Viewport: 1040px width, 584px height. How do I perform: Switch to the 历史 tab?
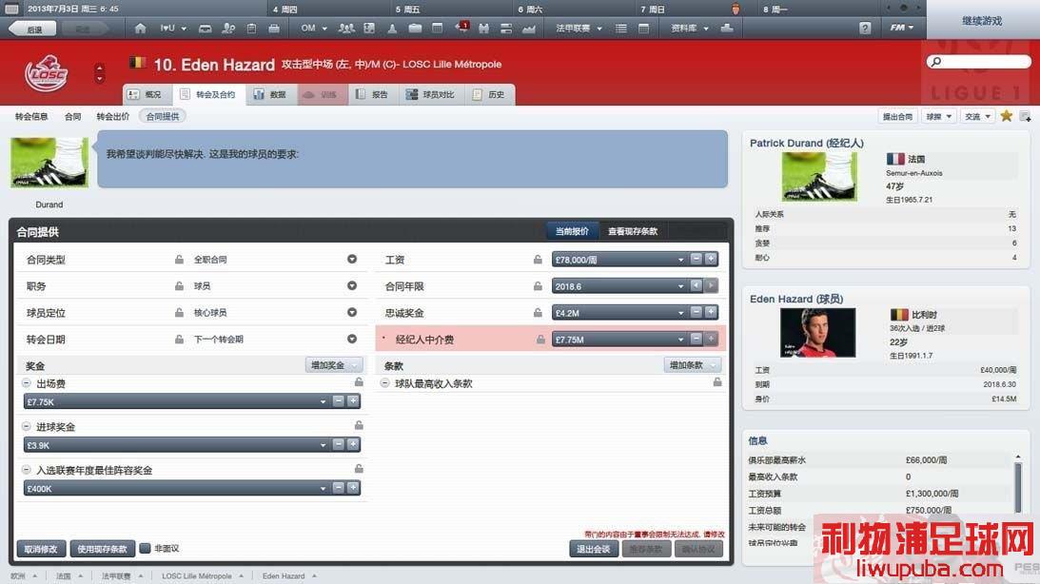(489, 95)
